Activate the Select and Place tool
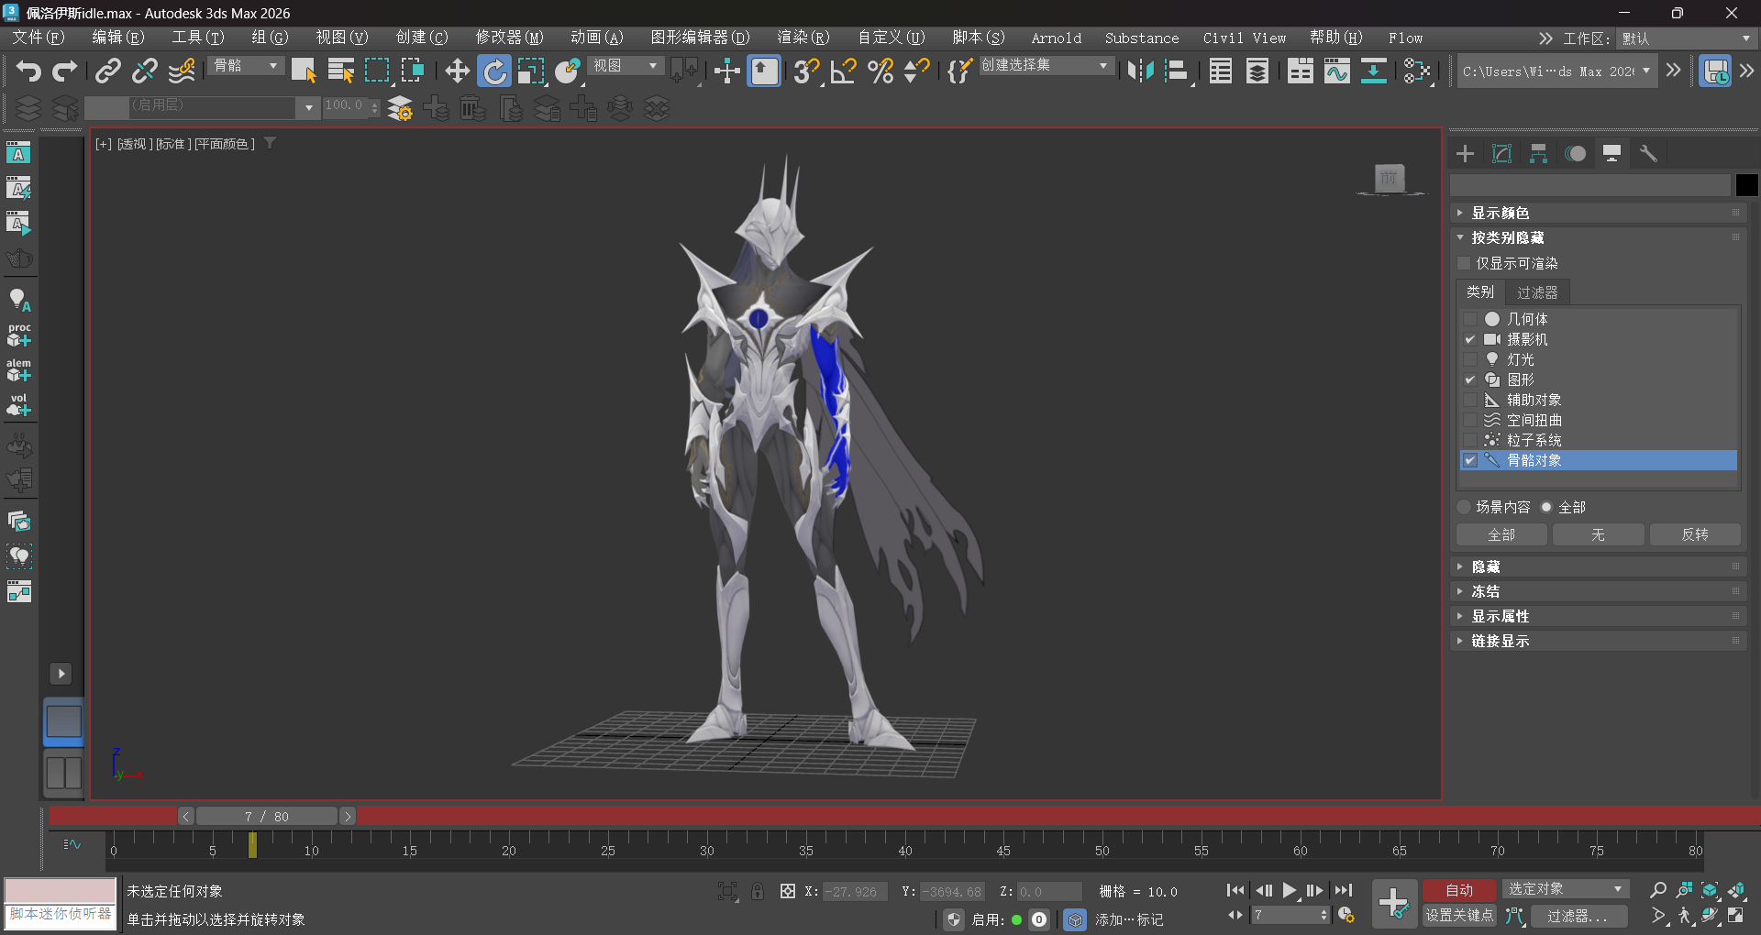Viewport: 1761px width, 935px height. [x=568, y=71]
